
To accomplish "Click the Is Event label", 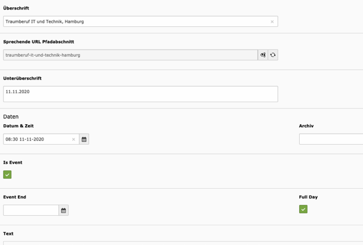I will pyautogui.click(x=13, y=163).
